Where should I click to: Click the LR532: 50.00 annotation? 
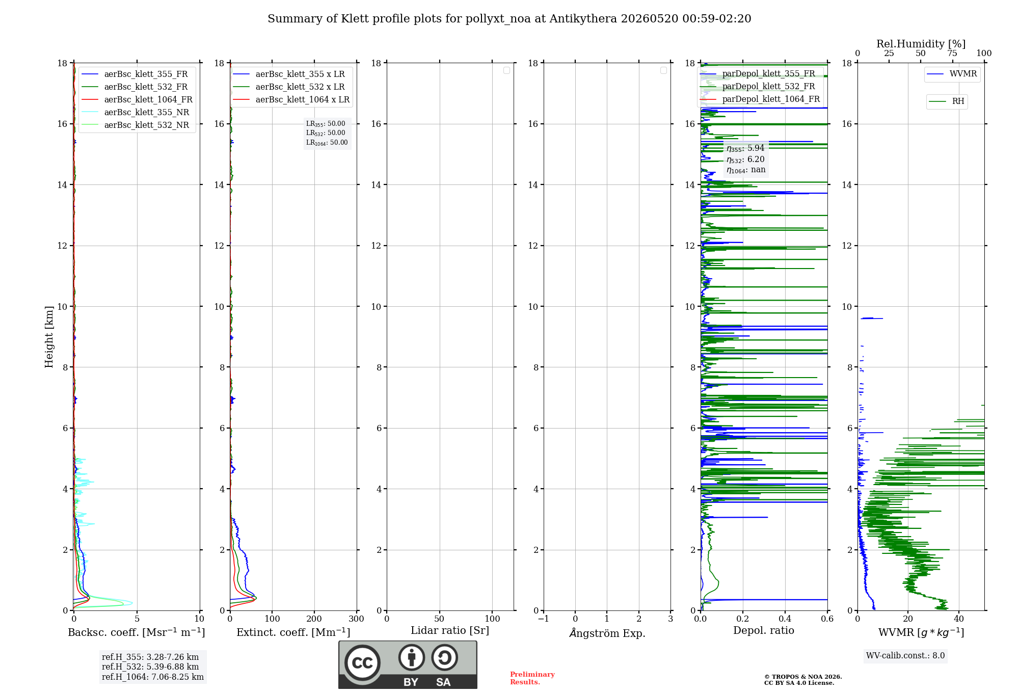[x=326, y=133]
